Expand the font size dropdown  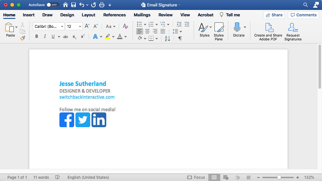[x=80, y=27]
